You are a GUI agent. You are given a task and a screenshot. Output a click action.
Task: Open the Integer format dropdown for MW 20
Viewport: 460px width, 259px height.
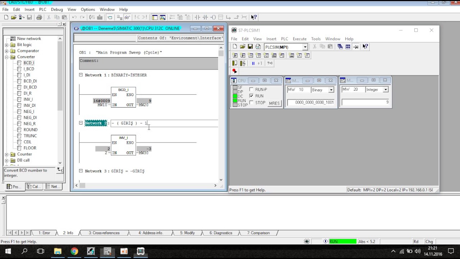tap(386, 90)
